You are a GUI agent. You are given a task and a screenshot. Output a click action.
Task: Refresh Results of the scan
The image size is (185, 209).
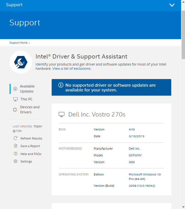(x=31, y=138)
